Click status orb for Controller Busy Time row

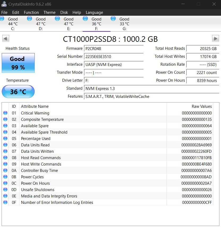pyautogui.click(x=5, y=170)
